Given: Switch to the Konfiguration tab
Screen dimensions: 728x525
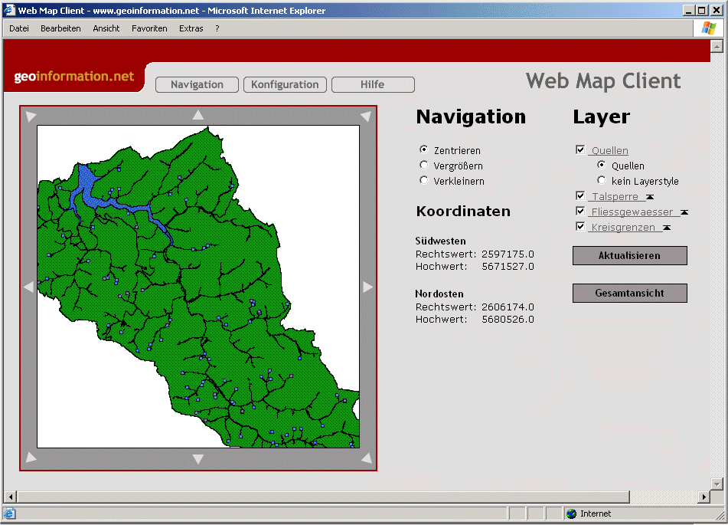Looking at the screenshot, I should [285, 84].
